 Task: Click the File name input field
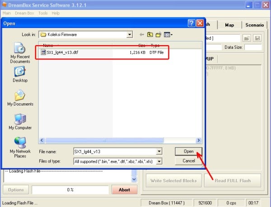(115, 152)
